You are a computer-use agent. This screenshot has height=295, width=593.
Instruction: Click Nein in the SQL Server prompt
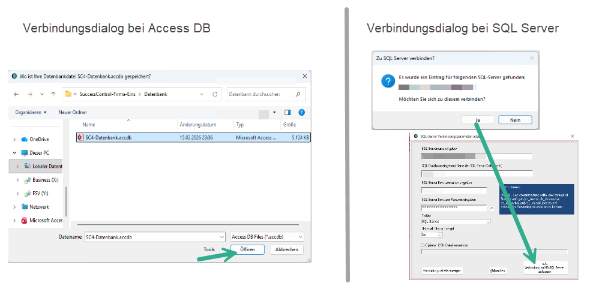point(514,120)
